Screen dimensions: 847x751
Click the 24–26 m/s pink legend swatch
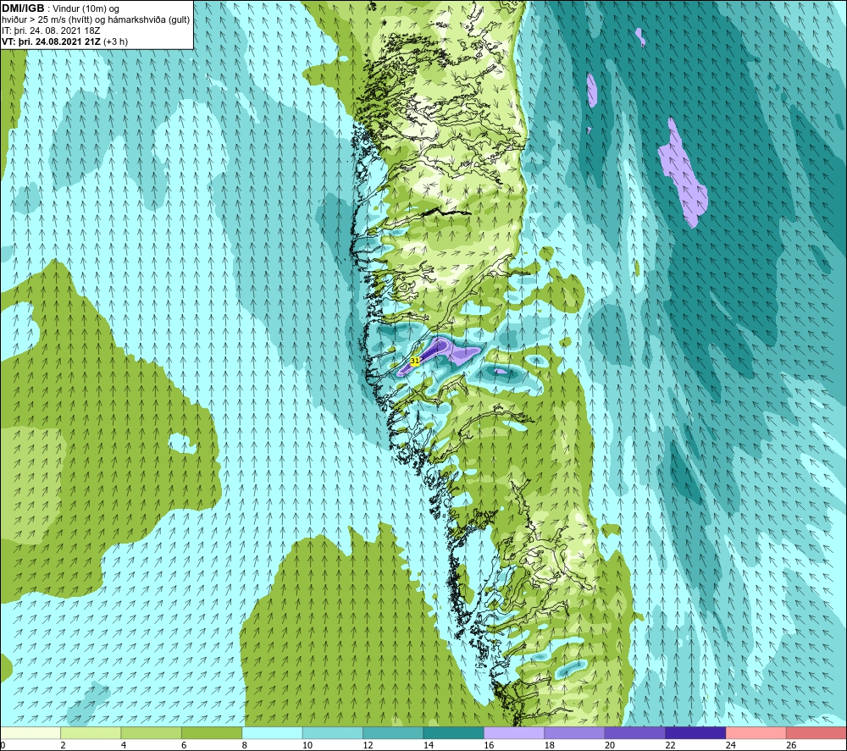[756, 732]
